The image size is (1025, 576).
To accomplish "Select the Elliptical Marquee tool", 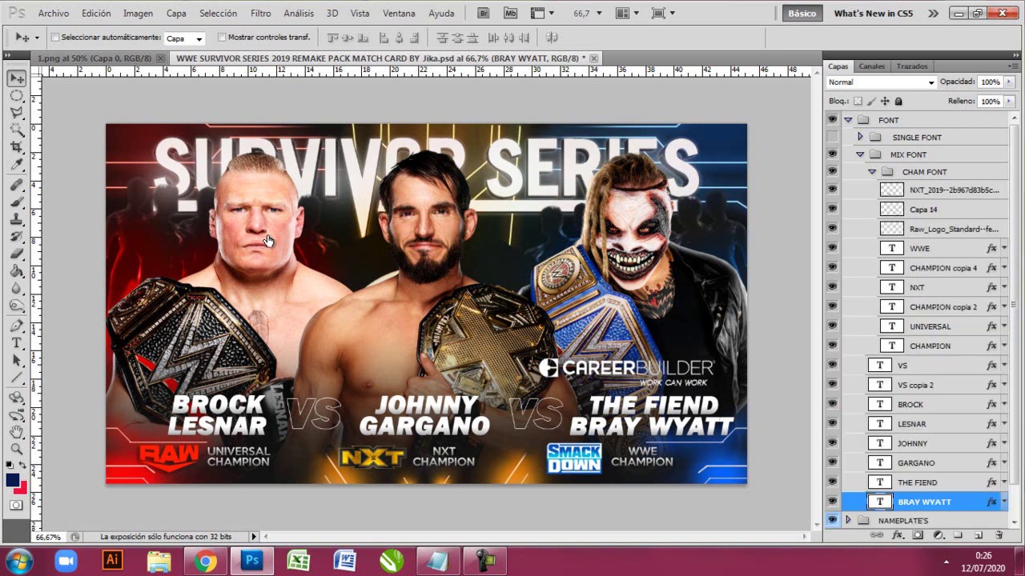I will coord(17,95).
